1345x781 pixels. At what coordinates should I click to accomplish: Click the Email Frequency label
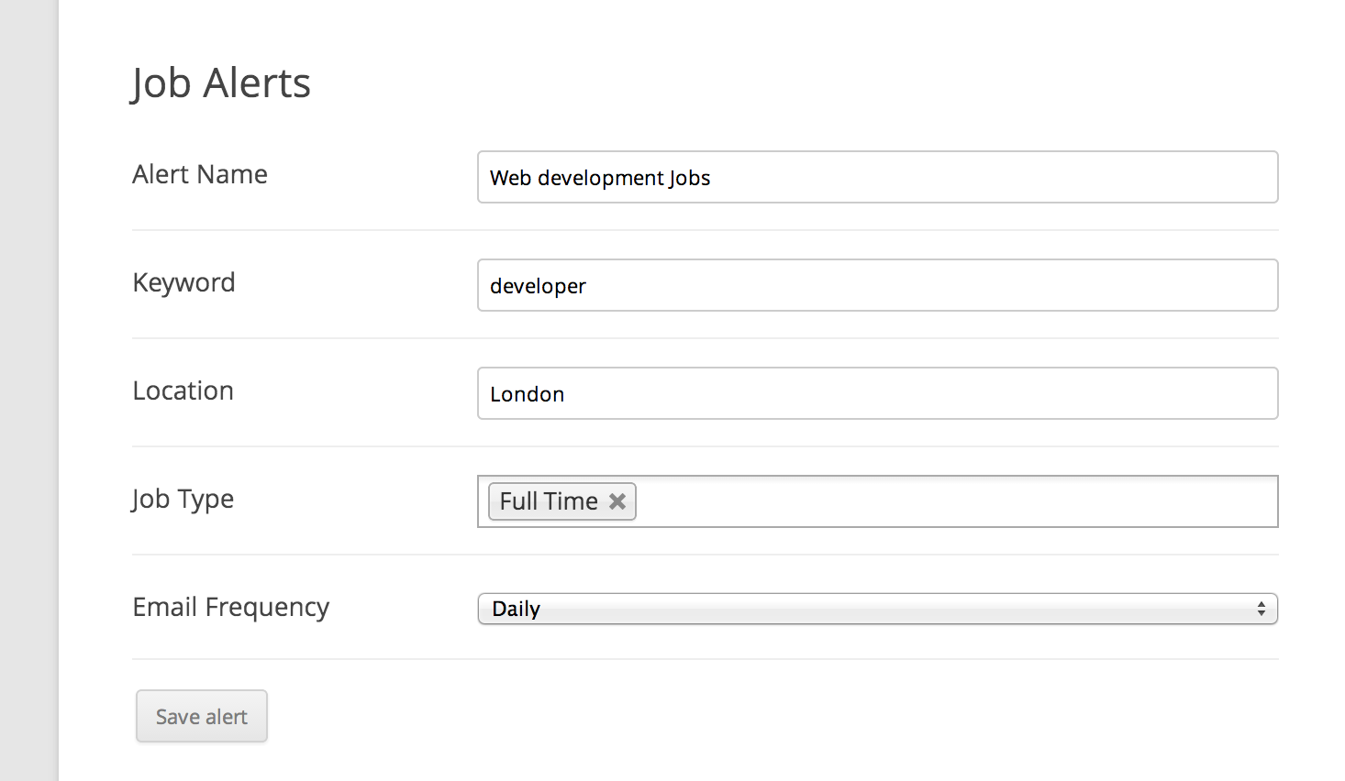tap(231, 608)
